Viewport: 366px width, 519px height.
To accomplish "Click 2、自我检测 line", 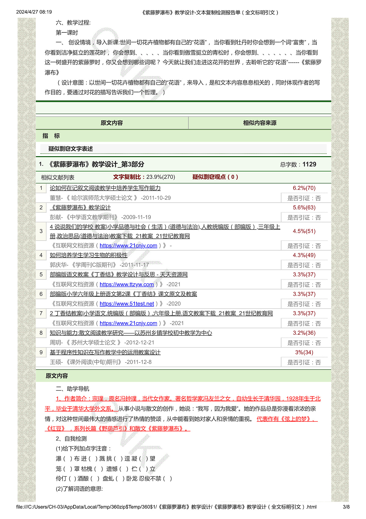I will [71, 439].
